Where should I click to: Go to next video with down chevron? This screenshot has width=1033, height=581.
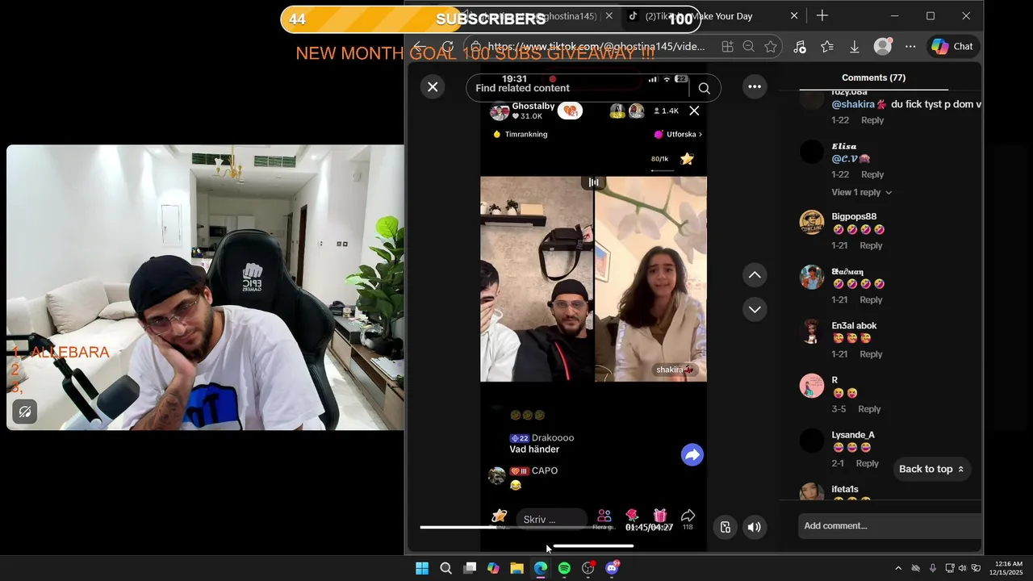coord(755,309)
